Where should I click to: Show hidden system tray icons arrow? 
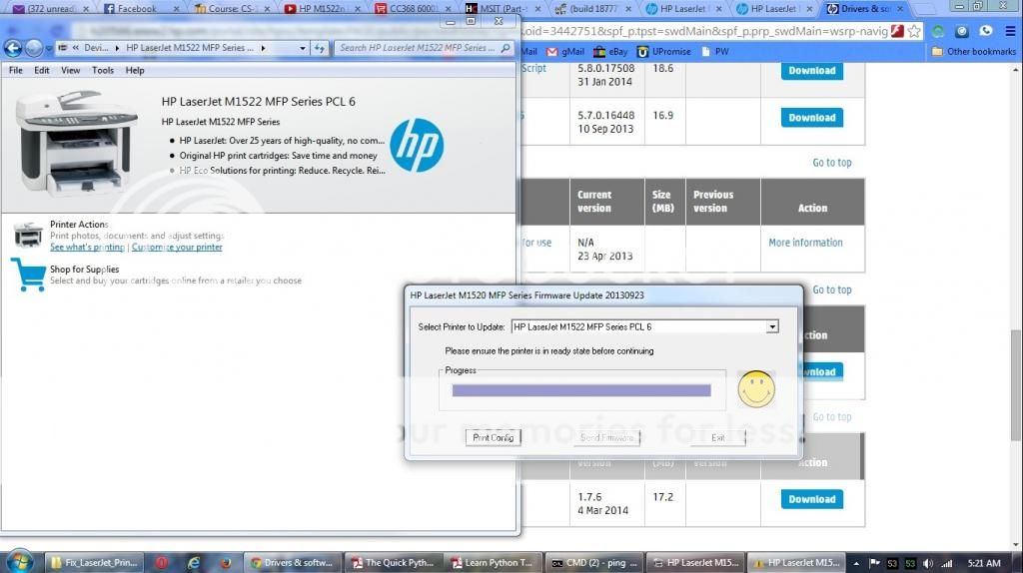(856, 563)
